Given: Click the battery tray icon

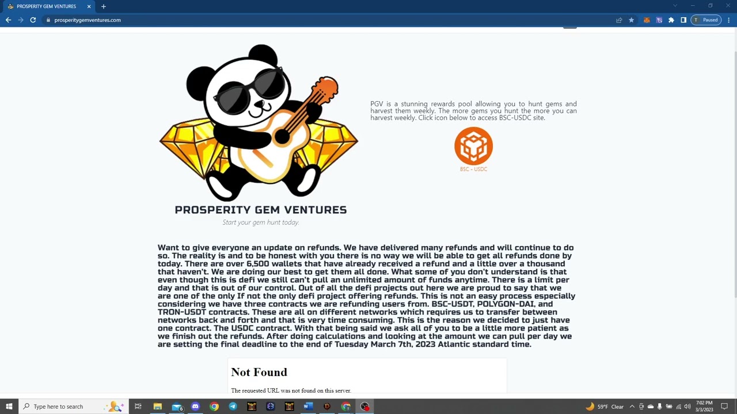Looking at the screenshot, I should (x=668, y=407).
